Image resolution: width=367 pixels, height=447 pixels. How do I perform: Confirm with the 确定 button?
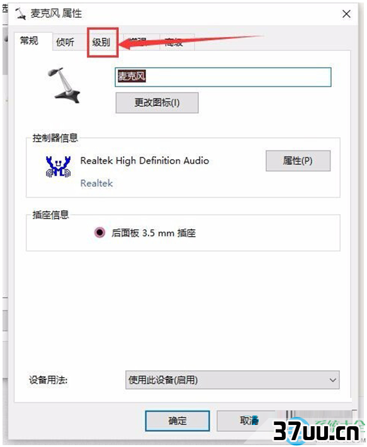pos(178,421)
